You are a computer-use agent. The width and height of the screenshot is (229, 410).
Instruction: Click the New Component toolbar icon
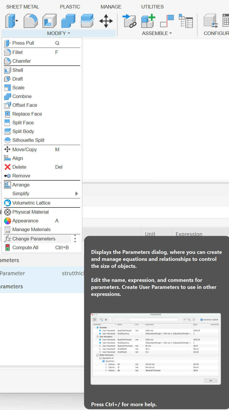coord(148,21)
